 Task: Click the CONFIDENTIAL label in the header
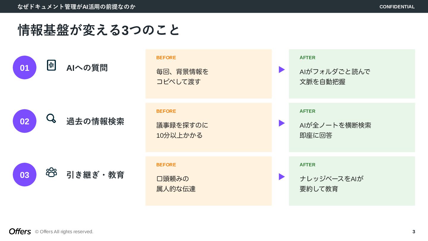[x=397, y=7]
